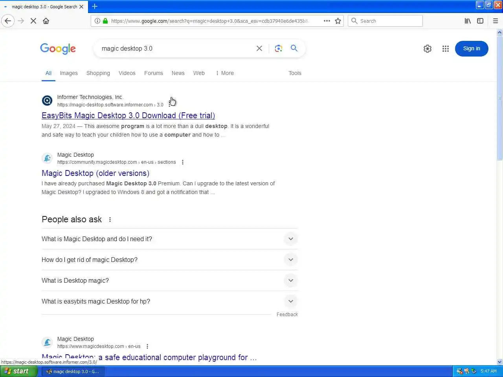503x377 pixels.
Task: Click the blue Google search magnifier
Action: 294,48
